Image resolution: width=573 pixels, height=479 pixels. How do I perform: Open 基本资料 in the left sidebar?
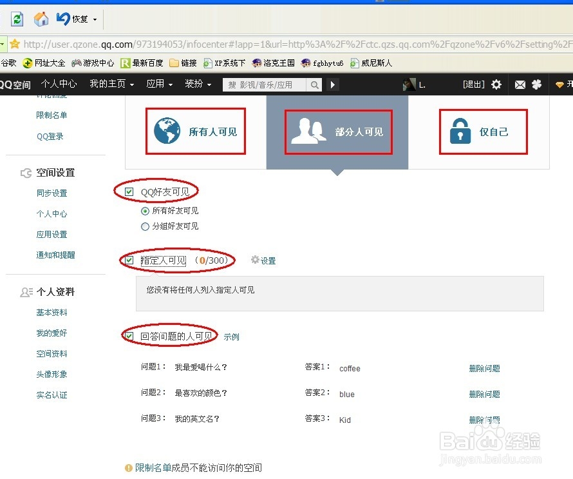(52, 312)
